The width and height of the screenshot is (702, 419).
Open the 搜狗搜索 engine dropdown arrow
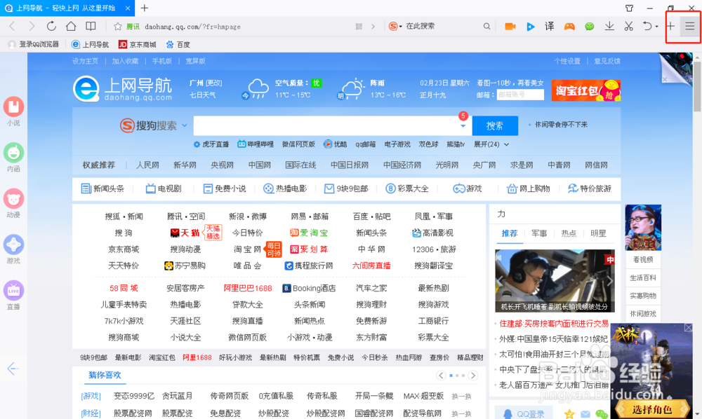pos(185,125)
